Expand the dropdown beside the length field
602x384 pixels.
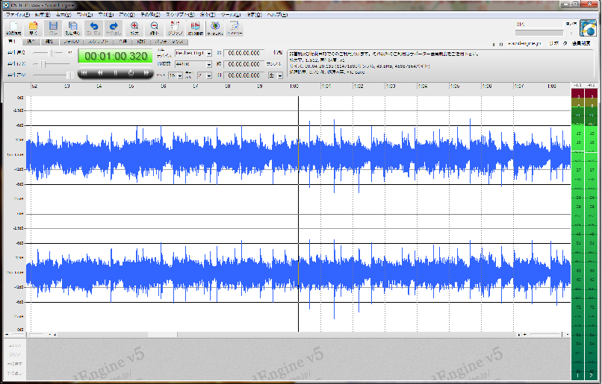pos(280,75)
